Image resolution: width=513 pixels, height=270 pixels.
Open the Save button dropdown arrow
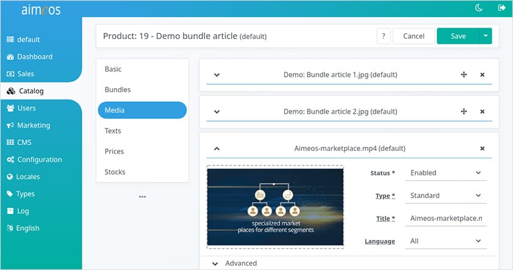tap(486, 36)
